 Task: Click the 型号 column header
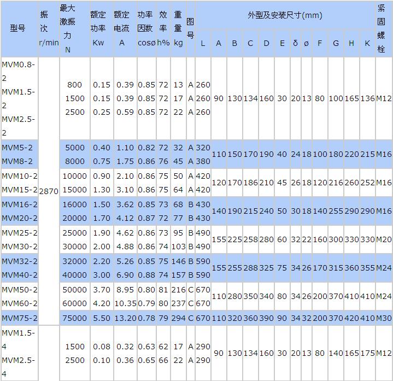[x=18, y=28]
